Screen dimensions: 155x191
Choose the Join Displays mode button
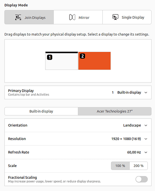(29, 17)
